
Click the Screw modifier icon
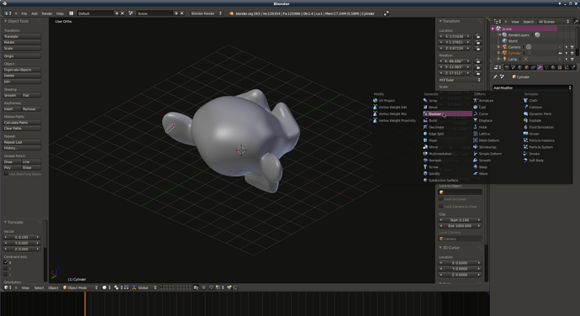click(x=425, y=167)
